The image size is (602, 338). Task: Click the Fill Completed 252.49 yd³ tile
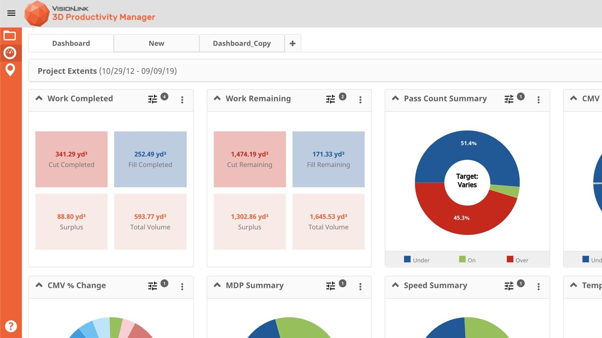tap(150, 159)
